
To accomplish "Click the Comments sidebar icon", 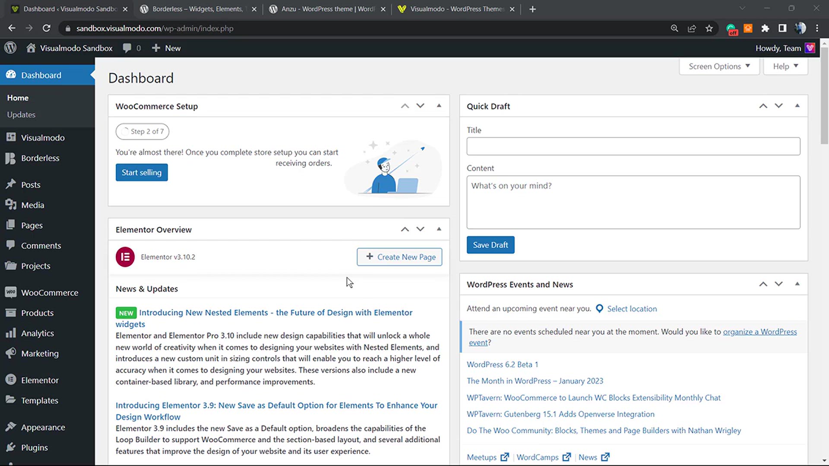I will click(11, 245).
